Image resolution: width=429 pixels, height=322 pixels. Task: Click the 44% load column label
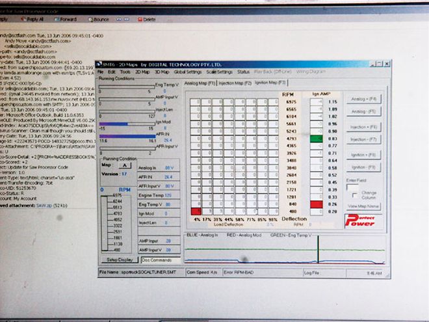(x=228, y=219)
